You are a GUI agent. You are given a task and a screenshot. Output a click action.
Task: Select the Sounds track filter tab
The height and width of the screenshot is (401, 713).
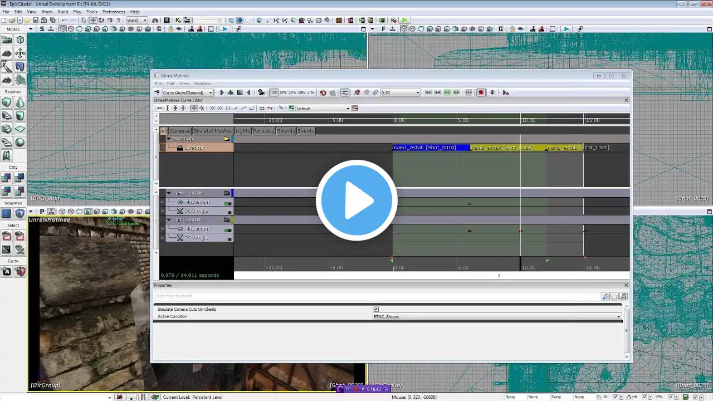point(286,131)
